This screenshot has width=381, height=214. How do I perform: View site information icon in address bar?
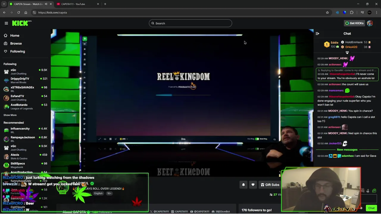pos(34,12)
